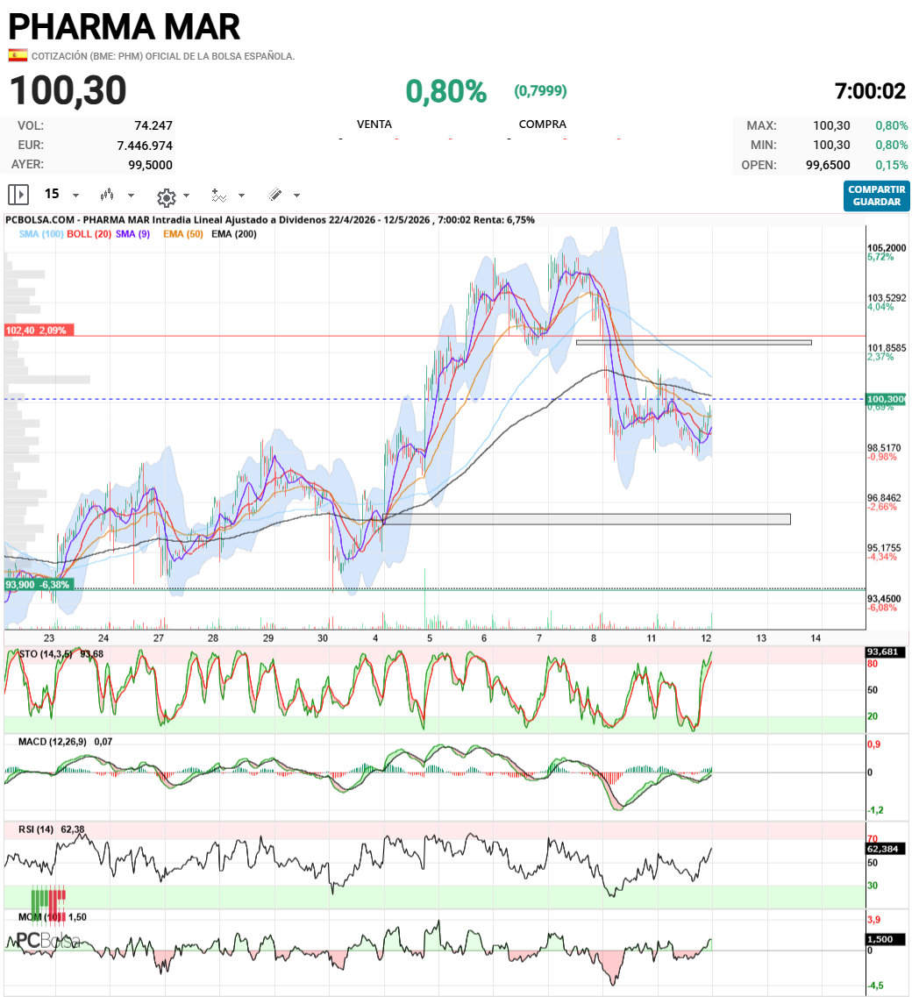The width and height of the screenshot is (919, 997).
Task: Click date label 23 on time axis
Action: click(49, 637)
